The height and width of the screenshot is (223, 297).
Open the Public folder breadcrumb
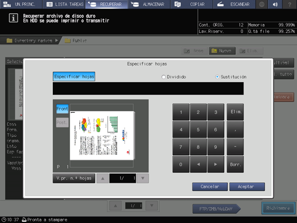pyautogui.click(x=76, y=41)
